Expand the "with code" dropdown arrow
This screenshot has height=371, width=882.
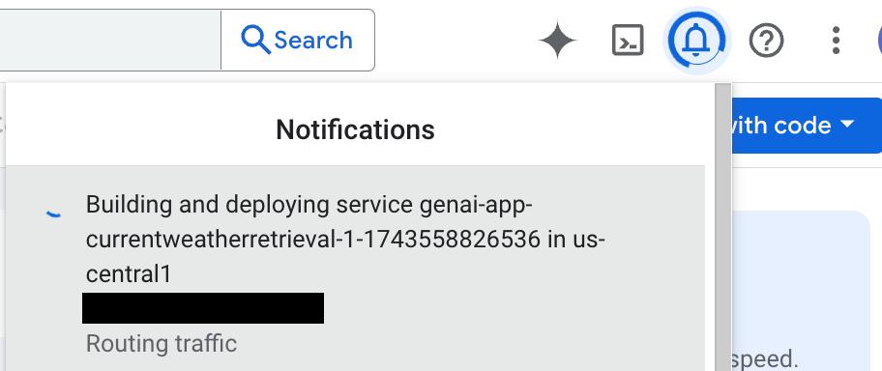coord(847,124)
